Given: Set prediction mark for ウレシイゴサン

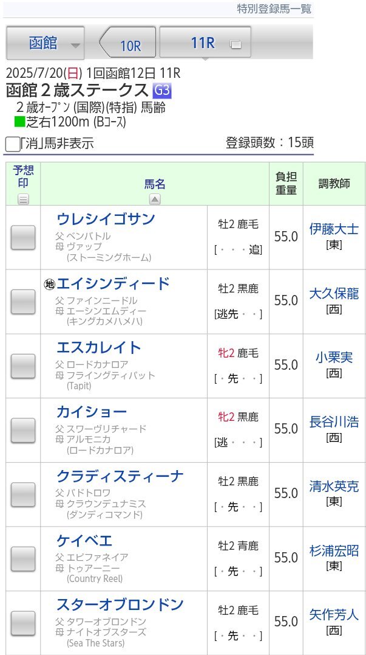Looking at the screenshot, I should [23, 237].
